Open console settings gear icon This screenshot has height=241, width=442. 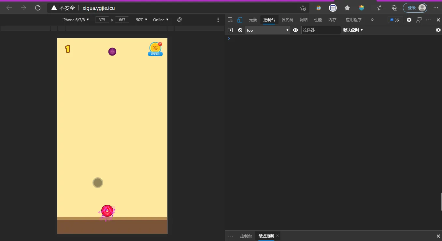(x=438, y=30)
